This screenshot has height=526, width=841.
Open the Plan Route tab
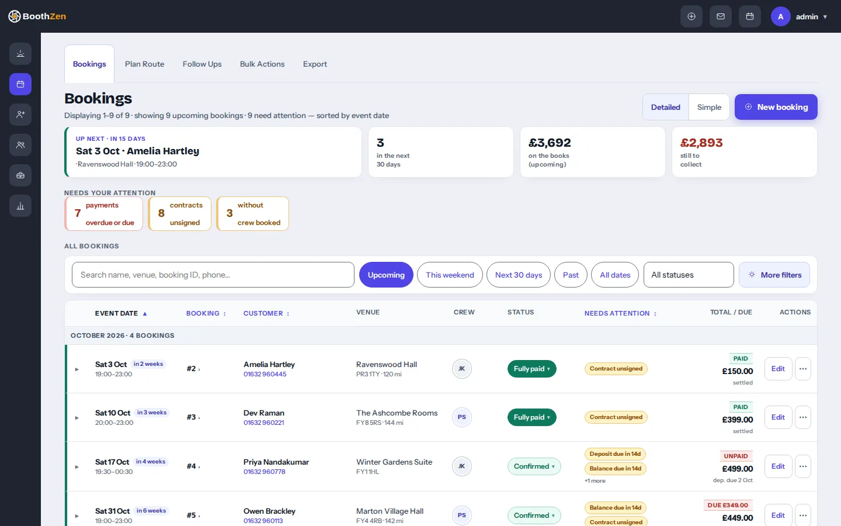pos(144,64)
